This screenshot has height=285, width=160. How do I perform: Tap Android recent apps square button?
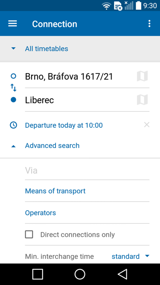[x=37, y=274]
